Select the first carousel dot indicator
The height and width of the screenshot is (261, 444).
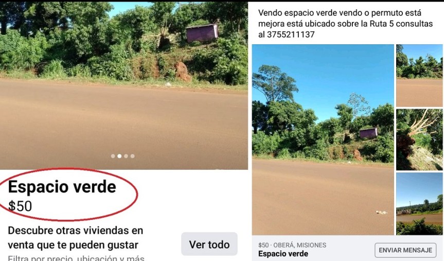point(113,156)
